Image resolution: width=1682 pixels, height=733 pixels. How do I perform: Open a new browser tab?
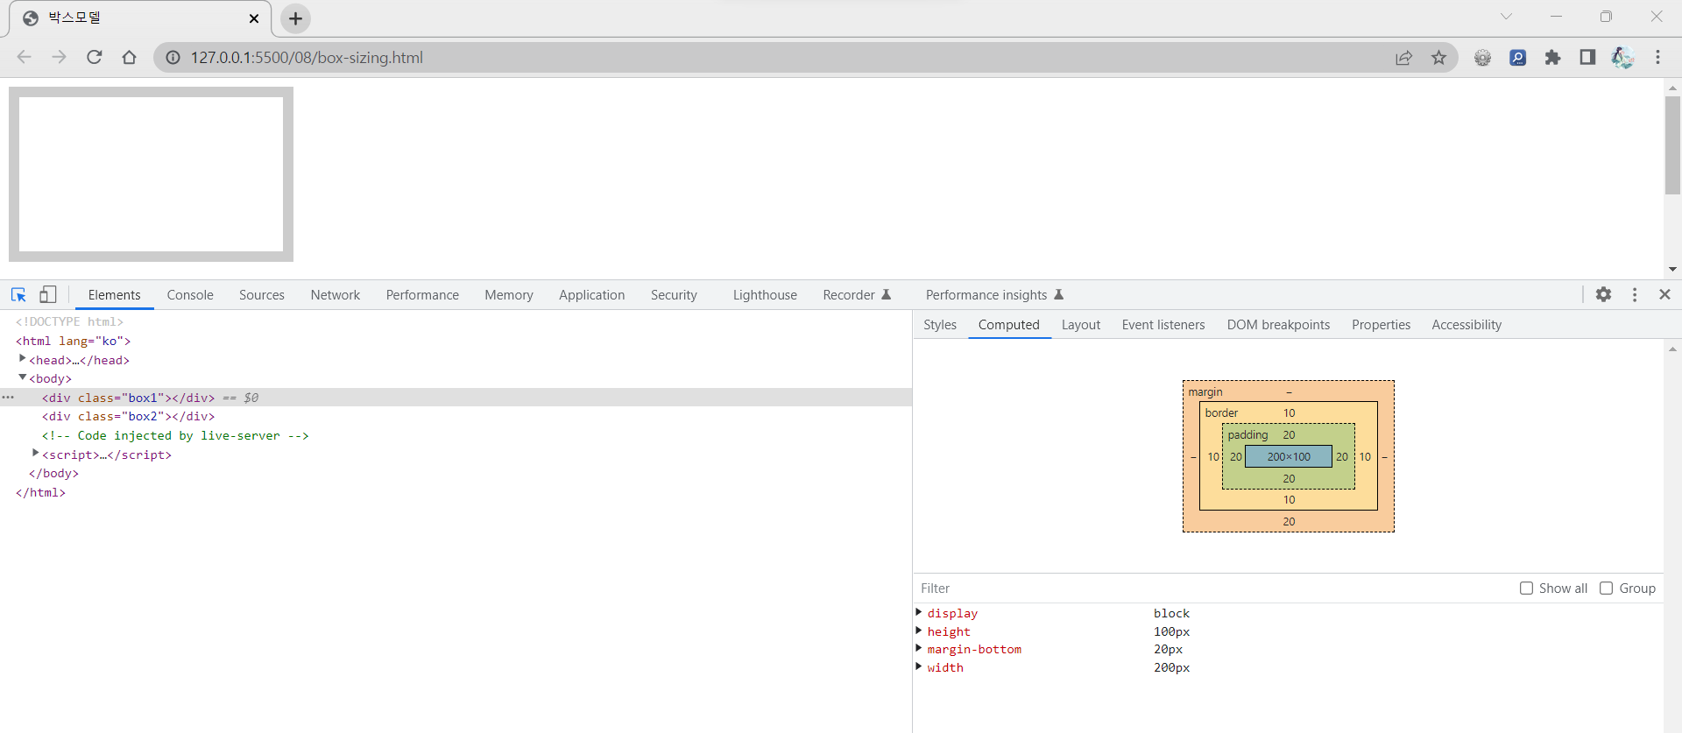tap(296, 18)
